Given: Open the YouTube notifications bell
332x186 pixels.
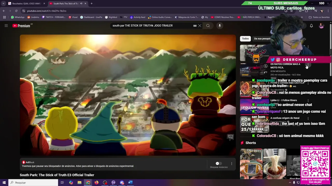Looking at the screenshot, I should pyautogui.click(x=311, y=26).
